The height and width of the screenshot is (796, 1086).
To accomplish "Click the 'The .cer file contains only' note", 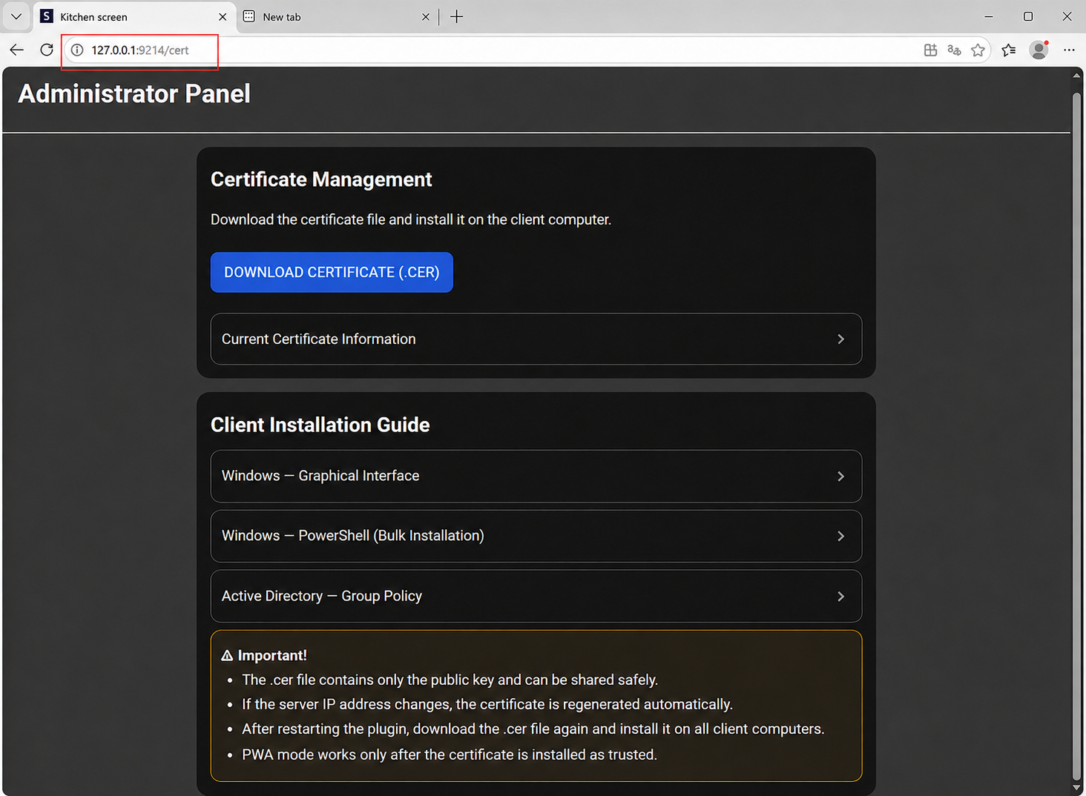I will tap(450, 680).
